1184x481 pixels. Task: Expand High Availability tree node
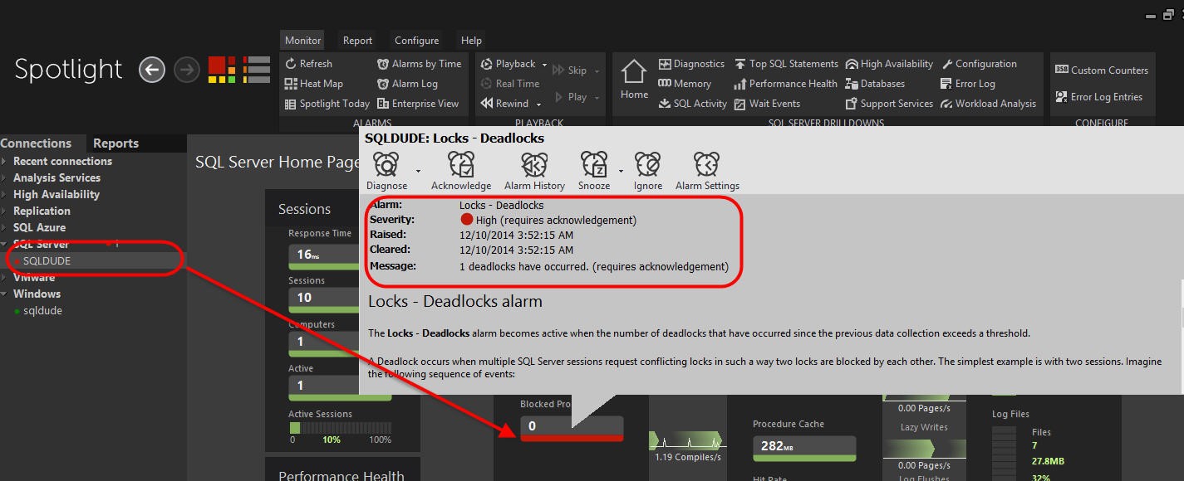tap(4, 195)
